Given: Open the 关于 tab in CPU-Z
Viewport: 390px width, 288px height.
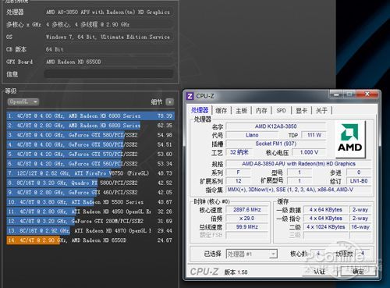Looking at the screenshot, I should (321, 111).
